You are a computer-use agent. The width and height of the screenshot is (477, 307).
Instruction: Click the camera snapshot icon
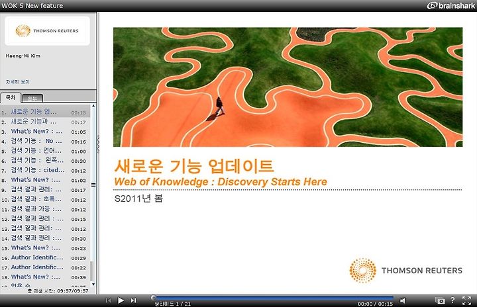(440, 300)
